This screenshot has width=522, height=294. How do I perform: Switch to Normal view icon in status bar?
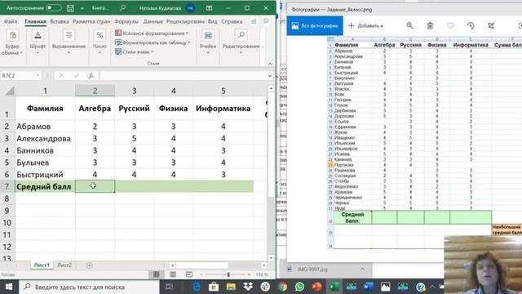156,274
